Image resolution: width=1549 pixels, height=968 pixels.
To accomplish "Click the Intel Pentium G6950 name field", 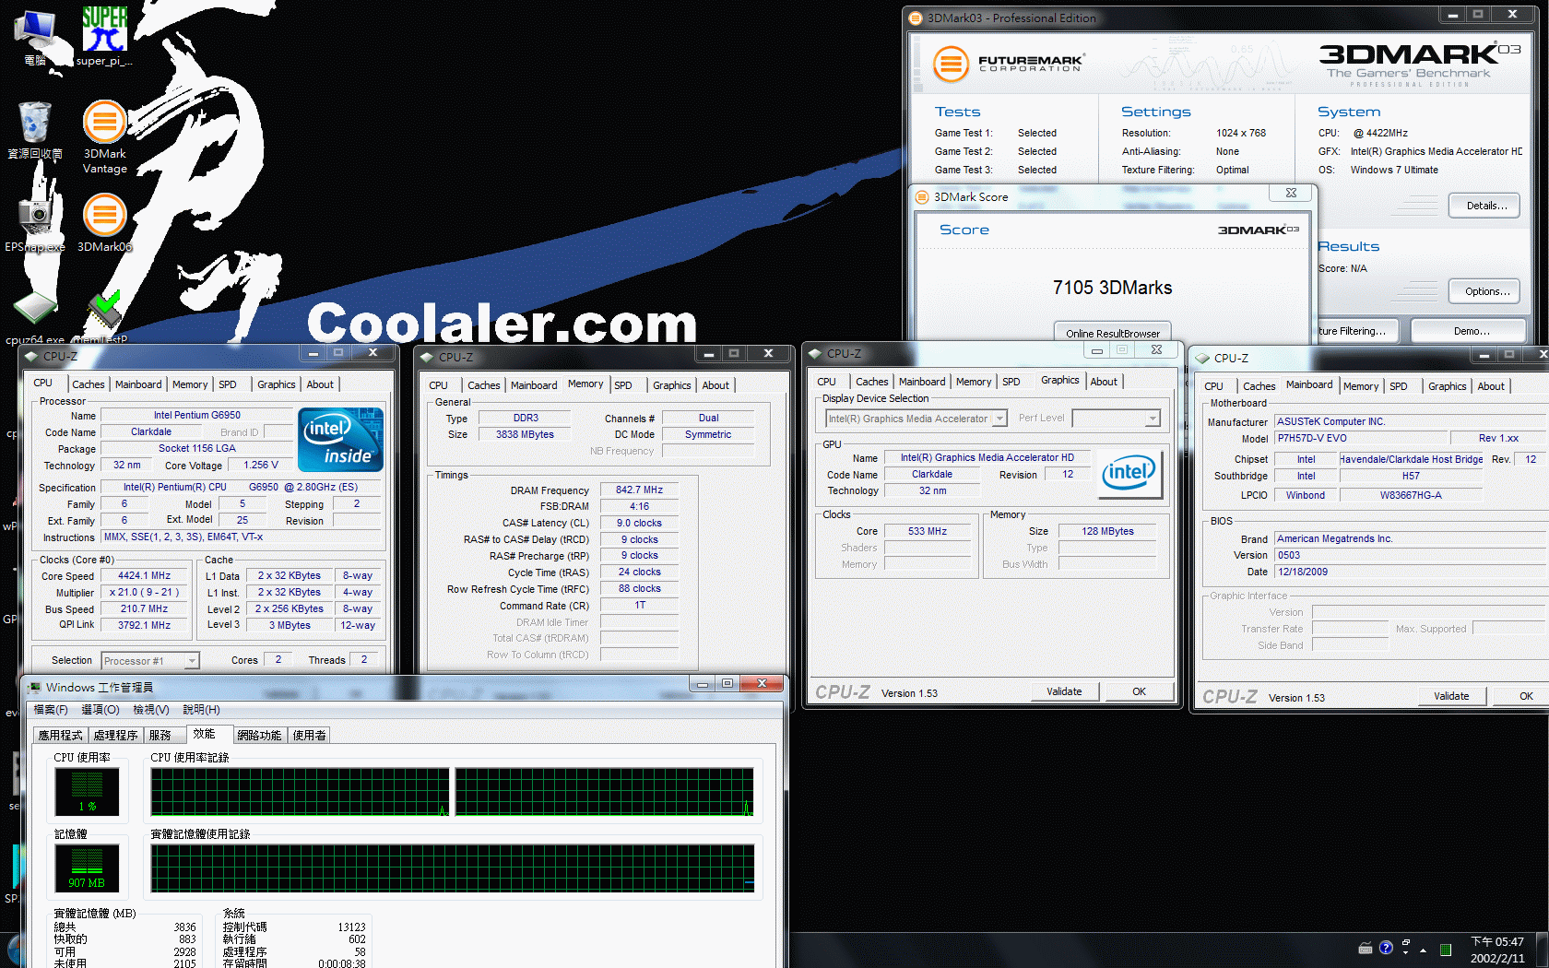I will point(196,415).
